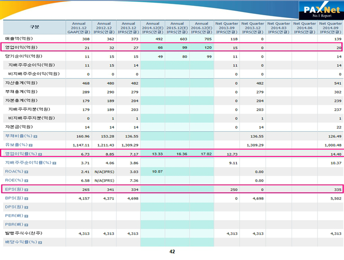The image size is (344, 260).
Task: Open the ROA(%) help icon
Action: (27, 172)
